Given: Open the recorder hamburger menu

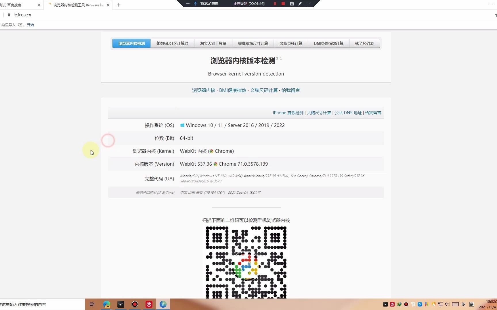Looking at the screenshot, I should [188, 3].
